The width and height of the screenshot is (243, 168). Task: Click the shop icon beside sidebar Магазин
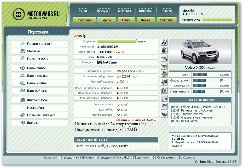click(22, 51)
